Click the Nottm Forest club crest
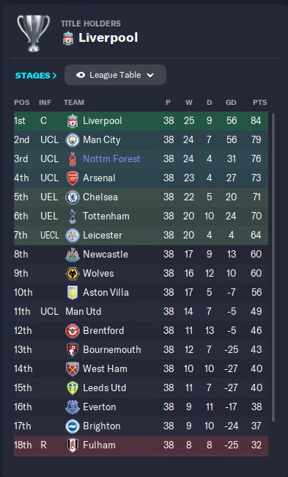 pyautogui.click(x=73, y=159)
